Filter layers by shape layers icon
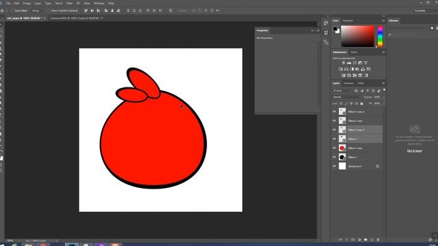This screenshot has width=438, height=246. [373, 91]
